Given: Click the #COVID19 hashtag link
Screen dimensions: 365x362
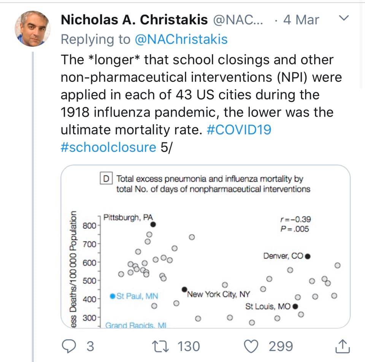Looking at the screenshot, I should [240, 130].
